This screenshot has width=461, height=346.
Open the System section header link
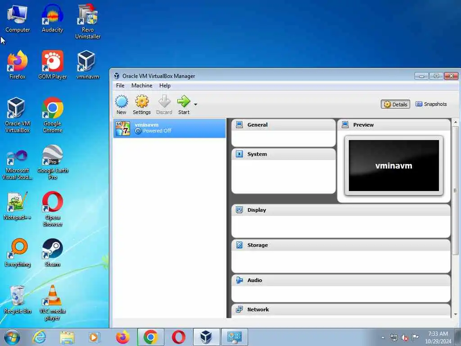click(x=257, y=154)
